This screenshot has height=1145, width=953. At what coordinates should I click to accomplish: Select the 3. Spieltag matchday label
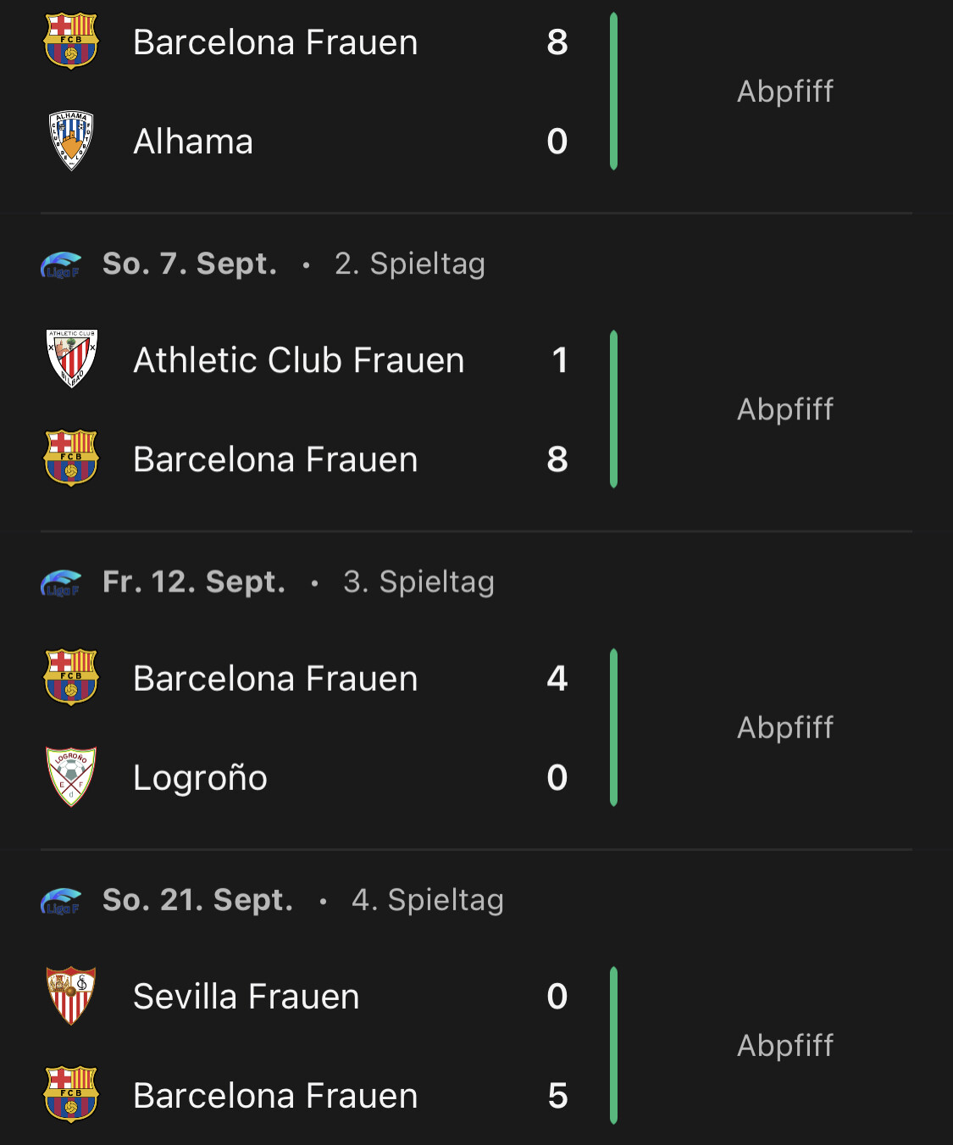coord(418,582)
